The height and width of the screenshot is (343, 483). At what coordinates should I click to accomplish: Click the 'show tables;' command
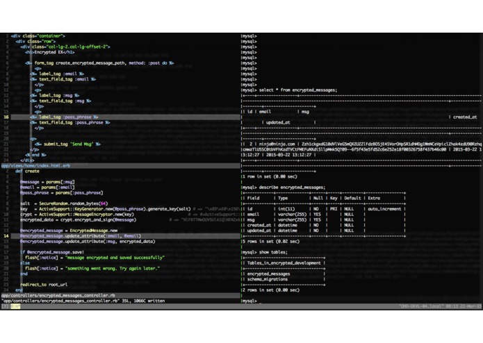(x=273, y=252)
